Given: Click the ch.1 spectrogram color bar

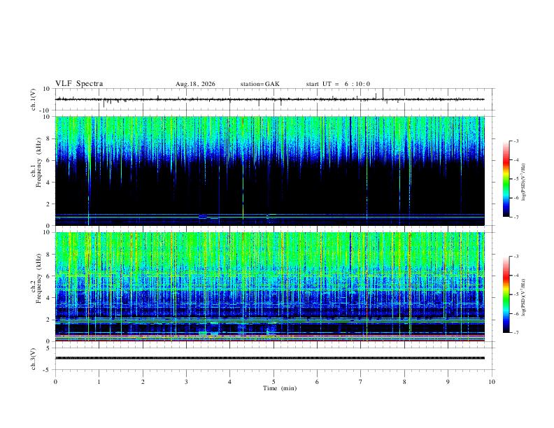Looking at the screenshot, I should pos(506,179).
